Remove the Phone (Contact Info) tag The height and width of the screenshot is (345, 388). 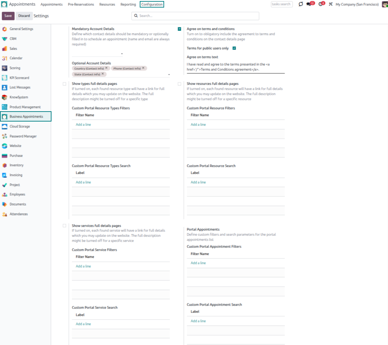click(x=143, y=68)
